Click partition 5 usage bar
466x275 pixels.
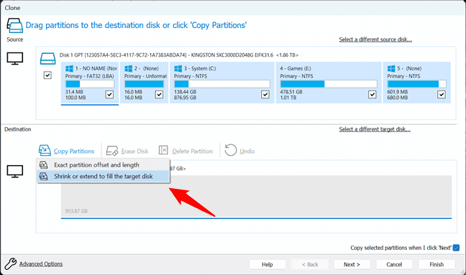coord(416,84)
